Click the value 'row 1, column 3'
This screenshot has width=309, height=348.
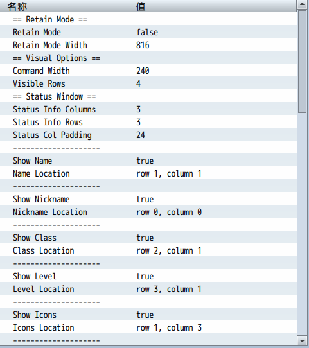(x=169, y=328)
